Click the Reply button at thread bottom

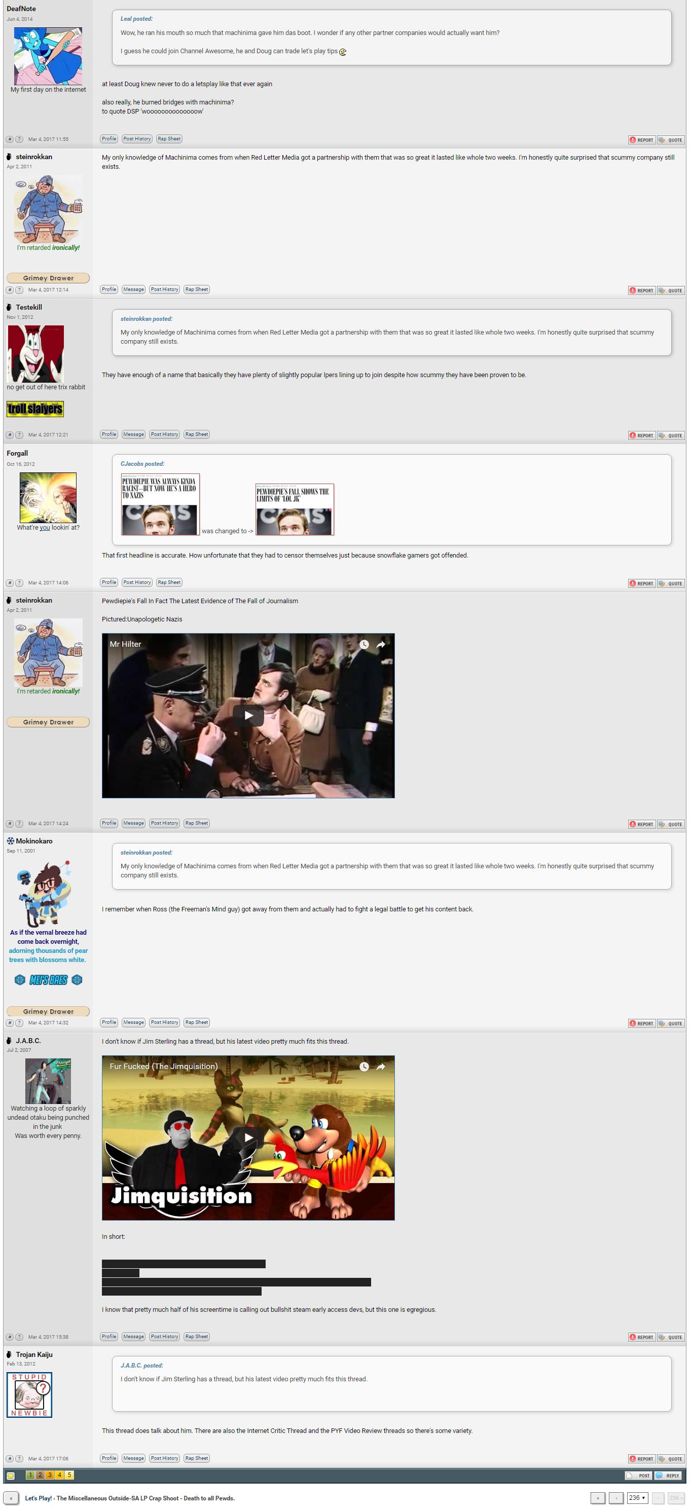[x=669, y=1476]
